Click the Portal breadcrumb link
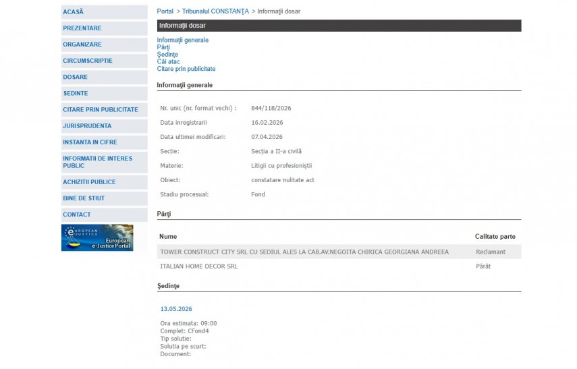Viewport: 577px width, 369px height. coord(165,11)
